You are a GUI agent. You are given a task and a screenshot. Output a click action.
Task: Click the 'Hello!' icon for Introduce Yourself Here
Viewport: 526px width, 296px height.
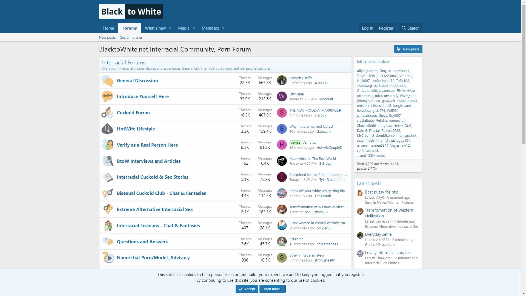click(x=107, y=96)
